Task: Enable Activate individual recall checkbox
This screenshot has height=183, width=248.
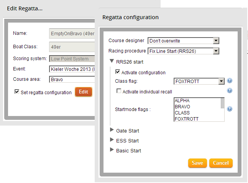Action: (x=118, y=91)
